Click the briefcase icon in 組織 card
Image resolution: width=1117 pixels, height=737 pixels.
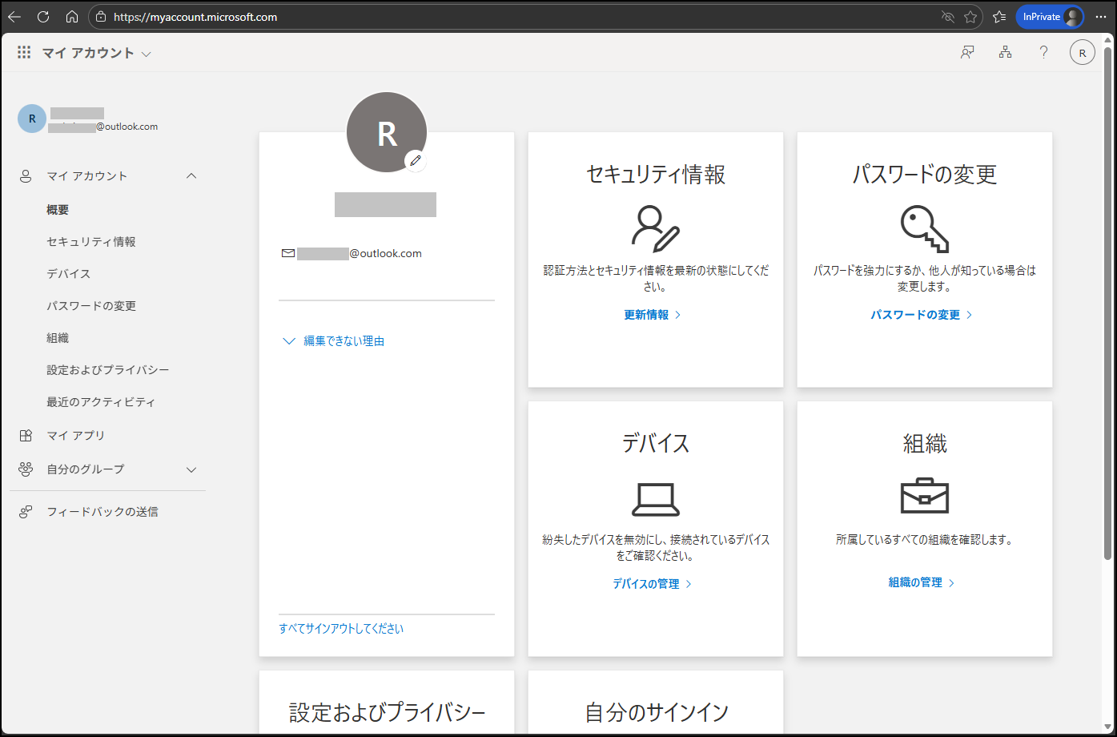click(x=924, y=497)
